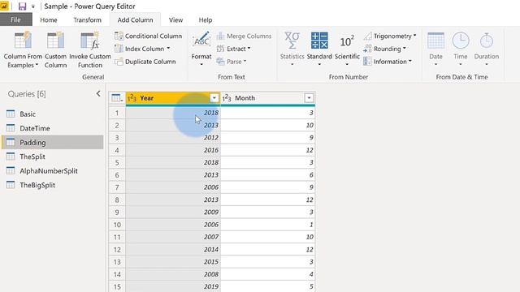Image resolution: width=520 pixels, height=292 pixels.
Task: Click the Extract text icon
Action: (x=220, y=49)
